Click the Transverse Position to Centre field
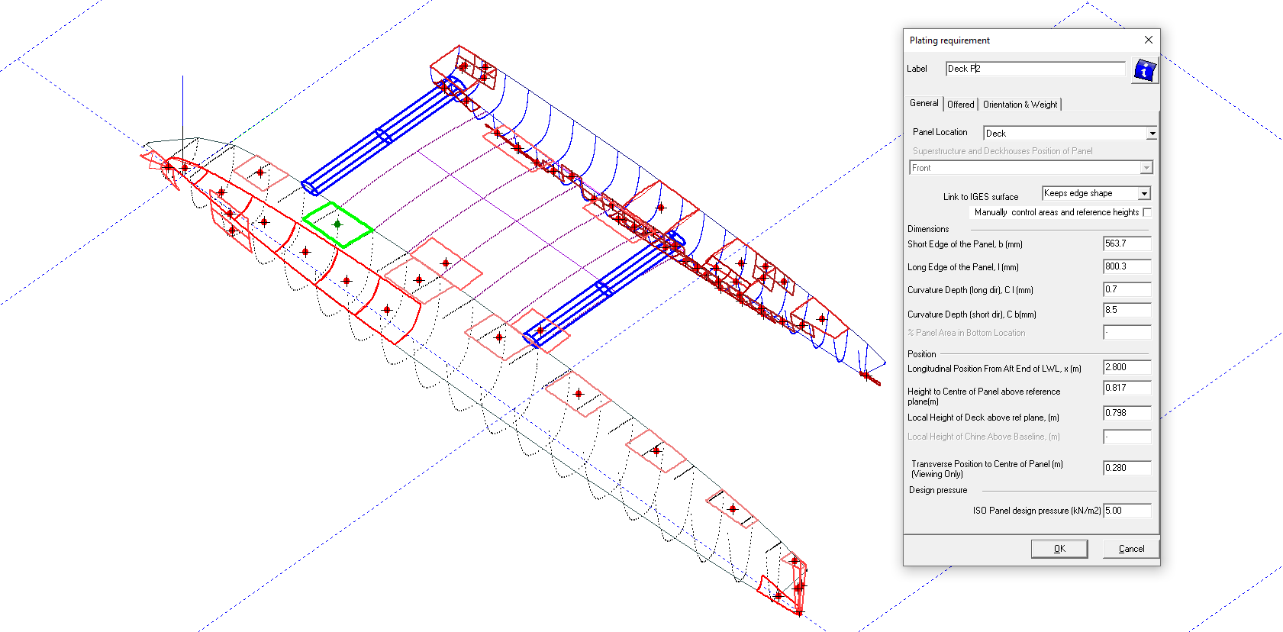This screenshot has width=1283, height=632. coord(1127,468)
